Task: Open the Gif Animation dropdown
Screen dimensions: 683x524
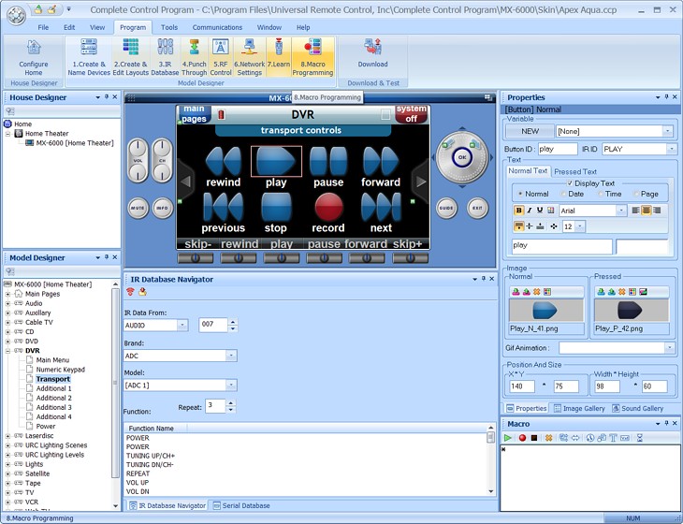Action: [669, 347]
